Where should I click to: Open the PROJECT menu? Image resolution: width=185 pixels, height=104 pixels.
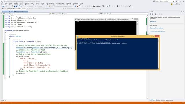pos(16,4)
